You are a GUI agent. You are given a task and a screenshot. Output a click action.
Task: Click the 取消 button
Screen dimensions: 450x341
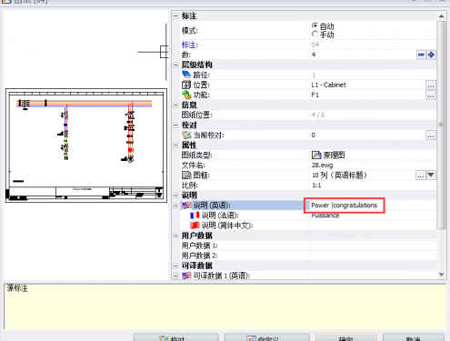pyautogui.click(x=414, y=337)
